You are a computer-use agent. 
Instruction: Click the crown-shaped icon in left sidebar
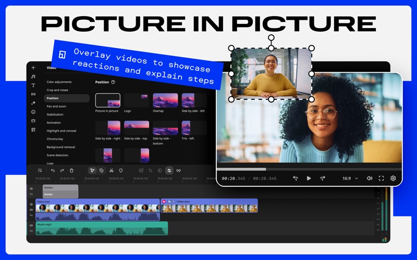[33, 121]
